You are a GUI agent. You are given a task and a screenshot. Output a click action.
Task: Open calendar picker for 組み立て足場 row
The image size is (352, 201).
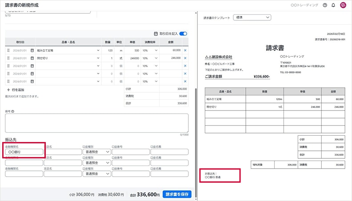coord(32,50)
